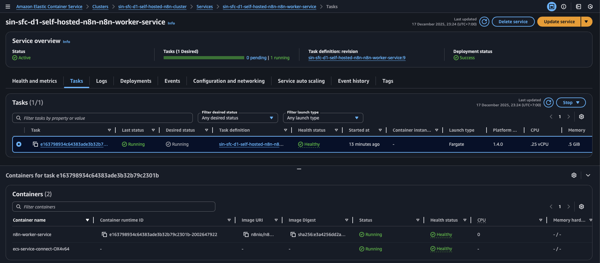This screenshot has height=263, width=600.
Task: Open Amazon Elastic Container Service breadcrumb
Action: pyautogui.click(x=49, y=7)
